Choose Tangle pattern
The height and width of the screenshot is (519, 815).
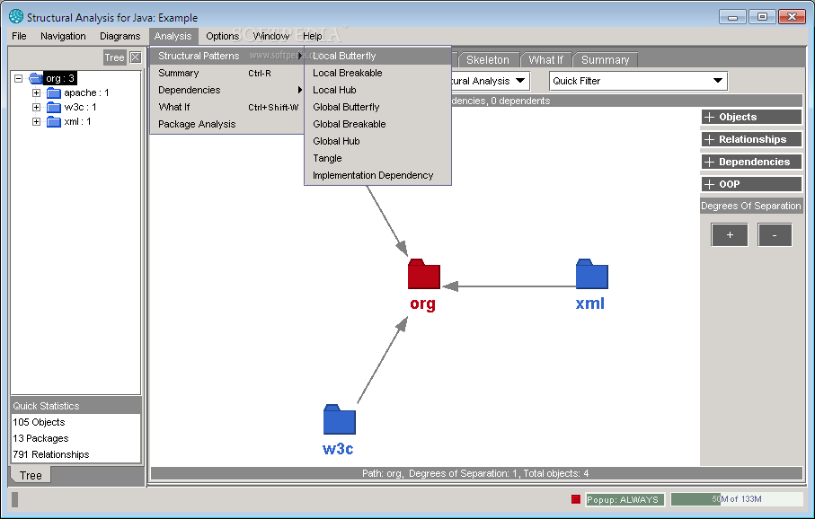378,158
